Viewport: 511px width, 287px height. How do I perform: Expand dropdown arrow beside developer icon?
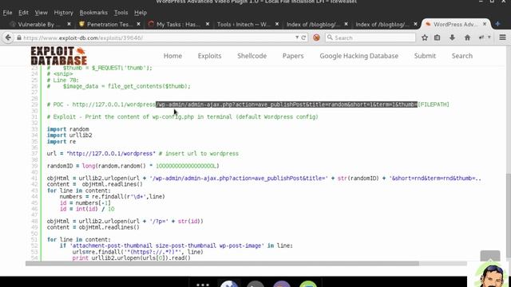click(x=489, y=37)
